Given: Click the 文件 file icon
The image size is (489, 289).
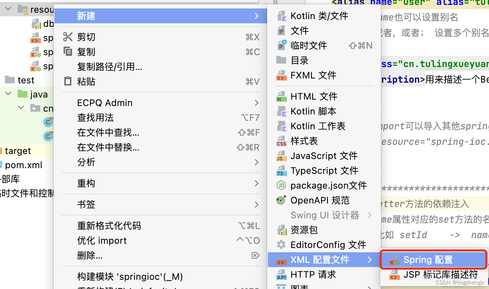Looking at the screenshot, I should (281, 31).
